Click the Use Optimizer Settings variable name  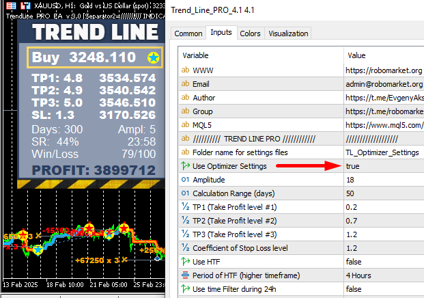(229, 166)
